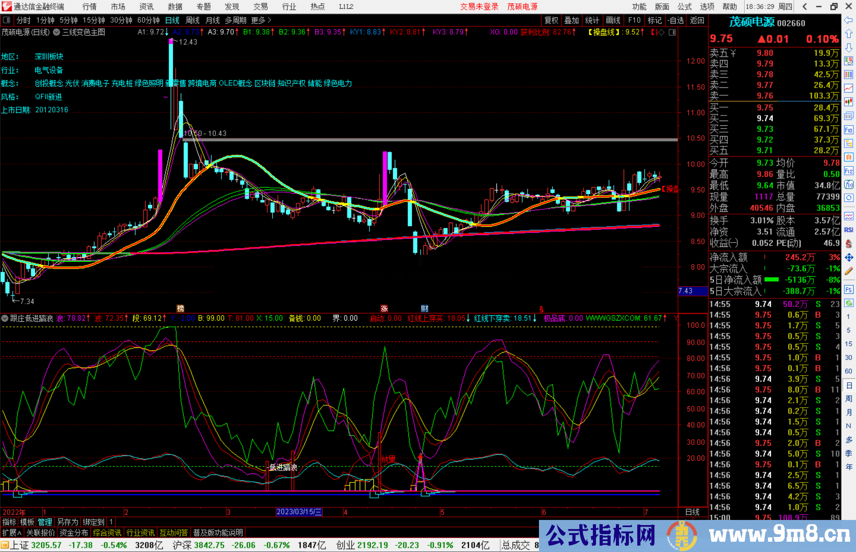The image size is (856, 552).
Task: Select the 月 monthly period in the sidebar
Action: pyautogui.click(x=848, y=412)
